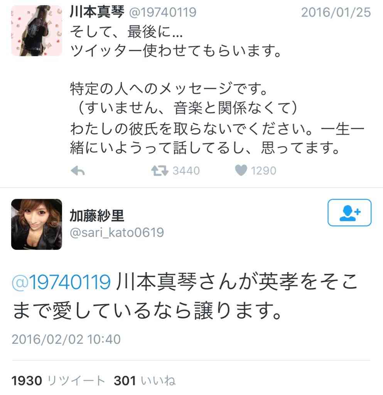
Task: Click the 1290 like count
Action: click(x=263, y=171)
